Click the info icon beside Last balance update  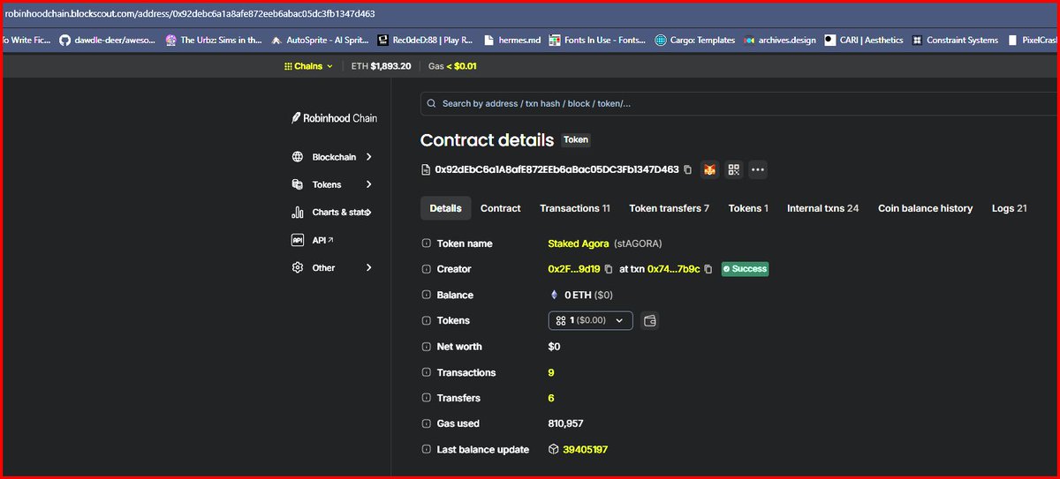(426, 450)
